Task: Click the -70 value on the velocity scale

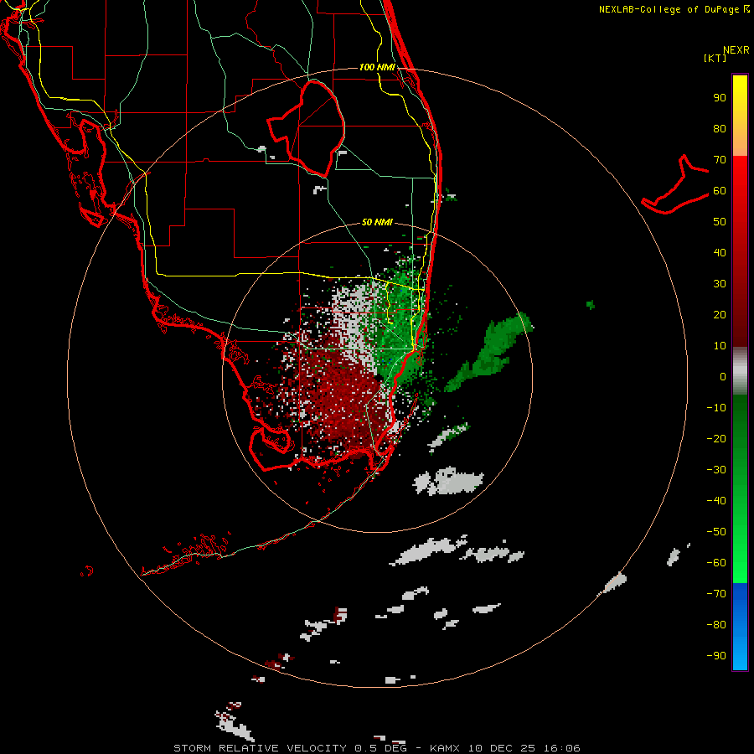Action: (716, 594)
